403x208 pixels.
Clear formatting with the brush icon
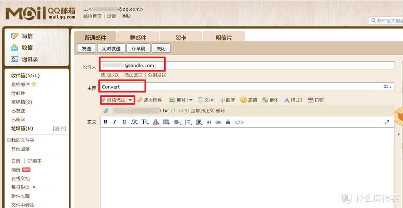pyautogui.click(x=228, y=122)
